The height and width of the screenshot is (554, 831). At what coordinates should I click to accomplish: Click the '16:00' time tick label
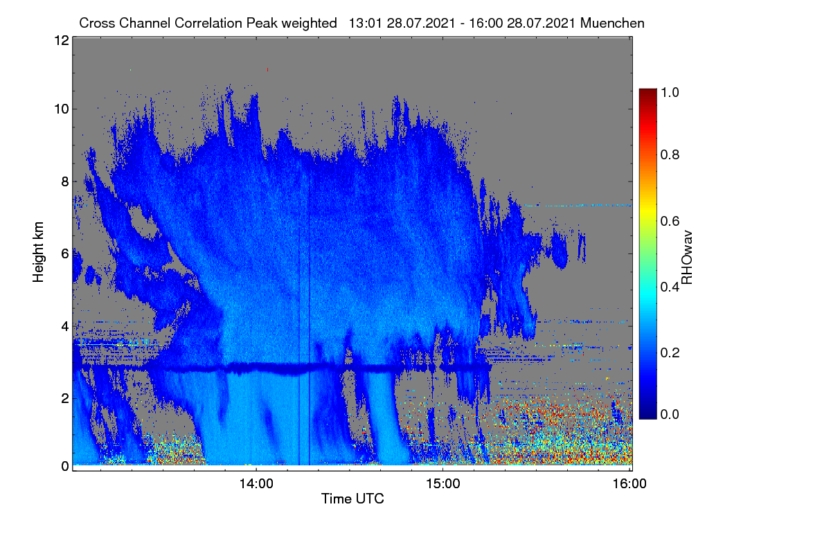629,483
